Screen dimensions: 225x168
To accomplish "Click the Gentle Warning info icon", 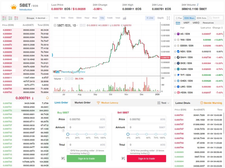I will point(202,103).
